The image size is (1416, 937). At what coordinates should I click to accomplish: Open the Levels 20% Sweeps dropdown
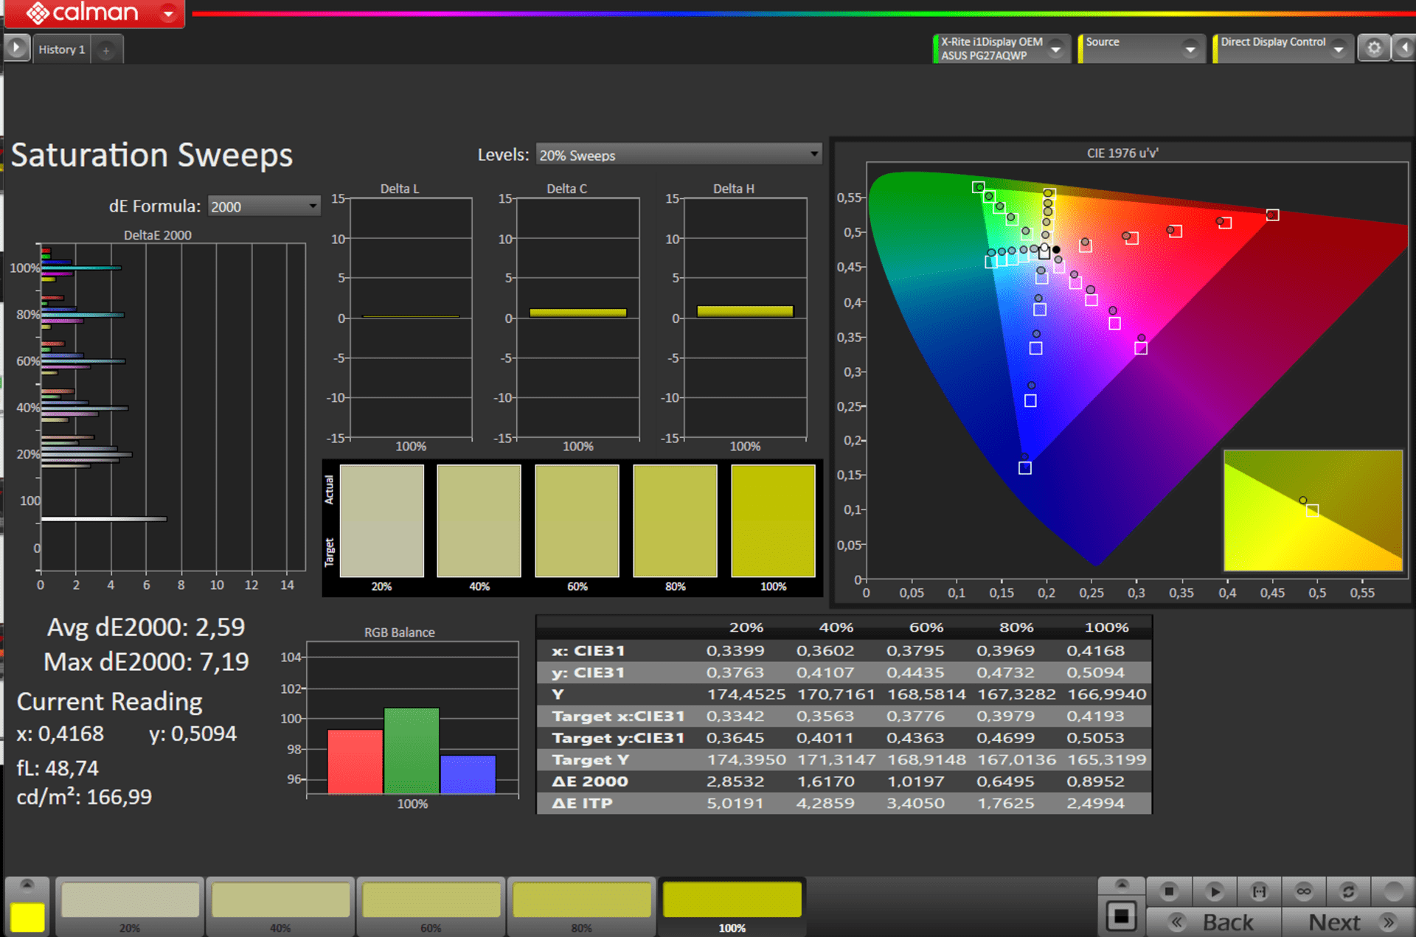click(678, 155)
